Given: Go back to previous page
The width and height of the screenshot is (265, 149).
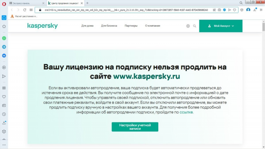Looking at the screenshot, I should (12, 10).
